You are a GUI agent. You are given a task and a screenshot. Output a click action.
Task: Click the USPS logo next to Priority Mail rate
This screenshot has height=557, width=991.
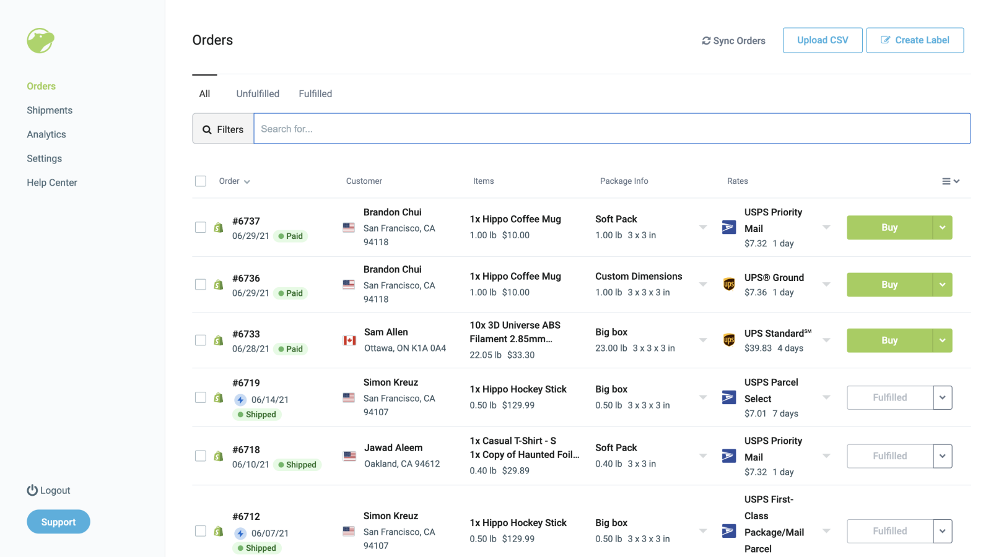click(729, 227)
